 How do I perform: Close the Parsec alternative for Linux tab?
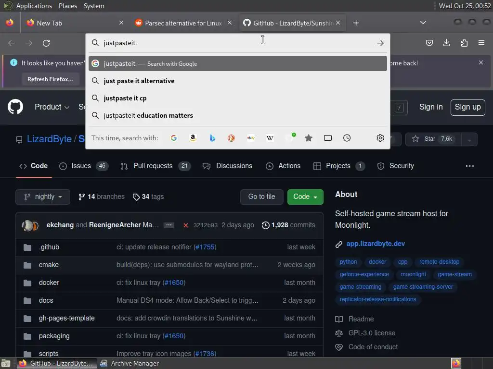(x=230, y=23)
